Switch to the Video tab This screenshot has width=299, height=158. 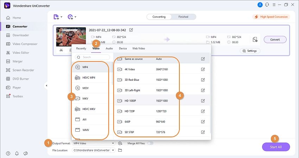[96, 48]
